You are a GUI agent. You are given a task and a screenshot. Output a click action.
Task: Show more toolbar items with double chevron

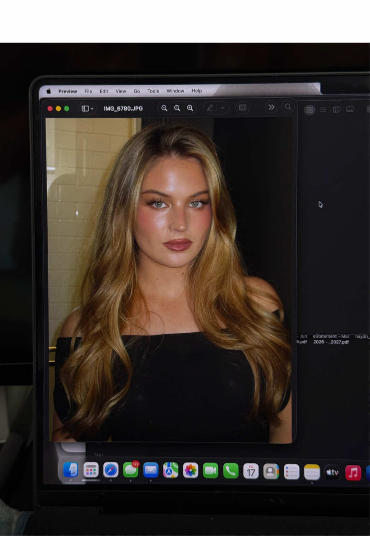point(271,107)
